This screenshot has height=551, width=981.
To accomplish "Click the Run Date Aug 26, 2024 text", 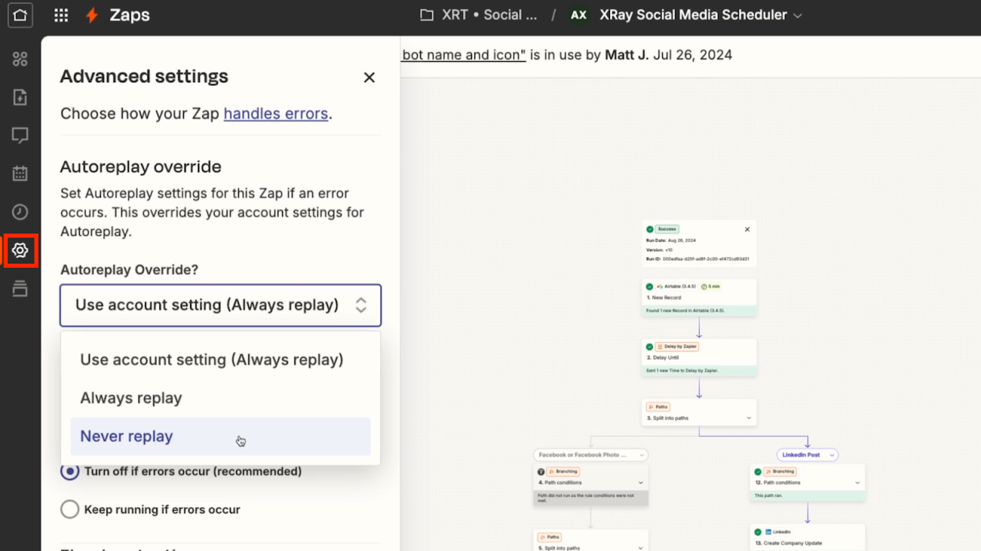I will (671, 241).
